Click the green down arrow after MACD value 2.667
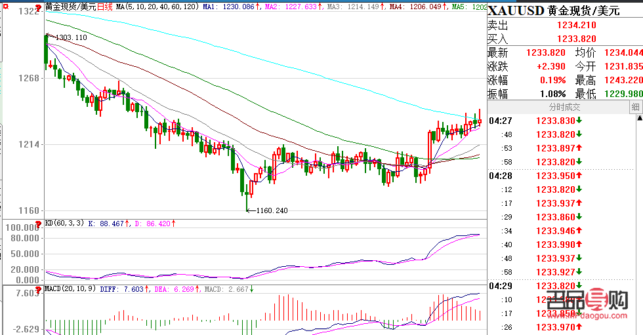The height and width of the screenshot is (335, 643). click(x=251, y=288)
